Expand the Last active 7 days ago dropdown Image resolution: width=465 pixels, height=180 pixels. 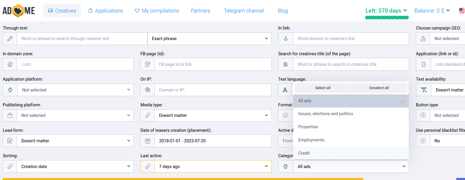pos(213,167)
